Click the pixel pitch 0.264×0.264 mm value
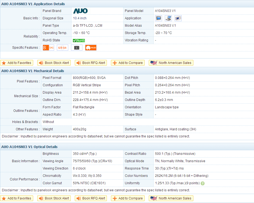254x203 pixels. coord(172,85)
